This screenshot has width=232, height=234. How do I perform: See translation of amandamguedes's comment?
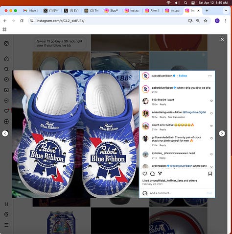[x=177, y=117]
